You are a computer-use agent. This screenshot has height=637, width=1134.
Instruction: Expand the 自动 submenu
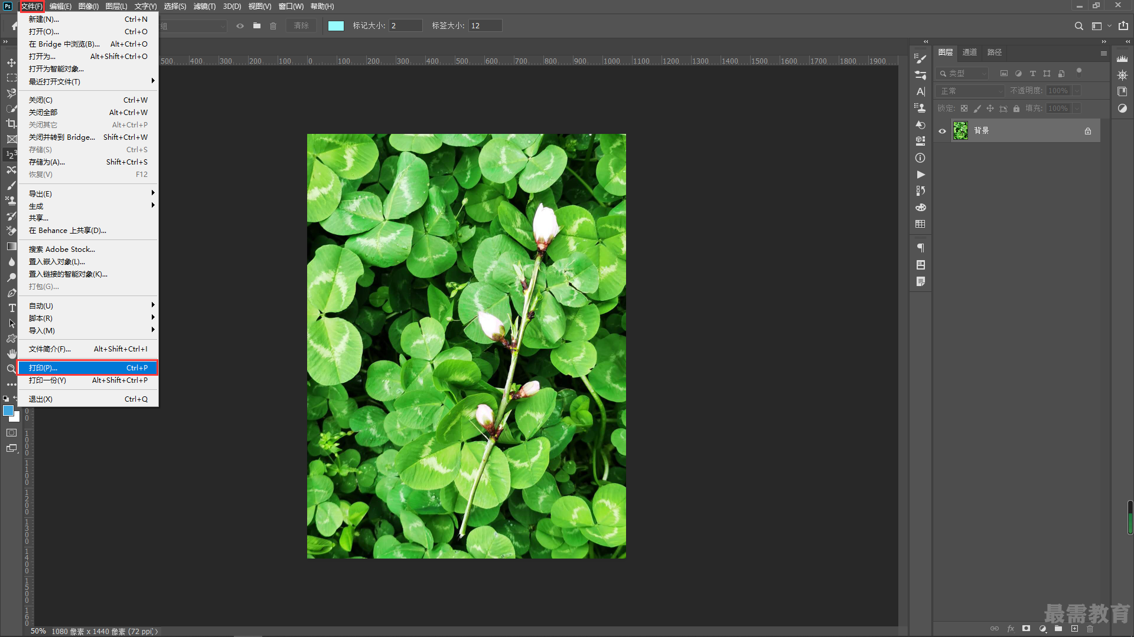point(89,306)
